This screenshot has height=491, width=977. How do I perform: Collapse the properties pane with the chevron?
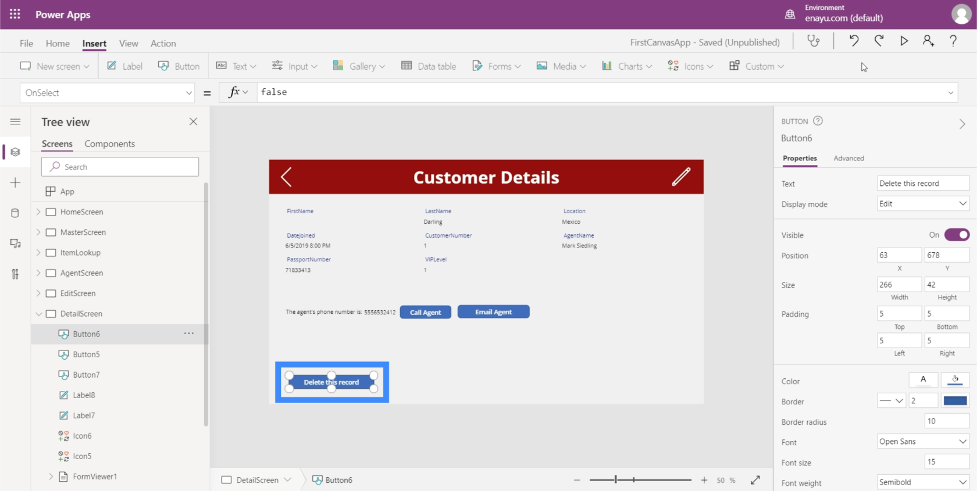962,124
